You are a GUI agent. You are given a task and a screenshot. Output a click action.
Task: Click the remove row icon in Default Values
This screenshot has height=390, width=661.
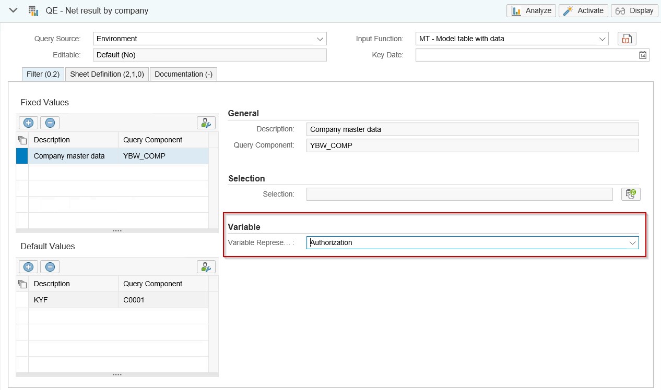click(x=50, y=267)
